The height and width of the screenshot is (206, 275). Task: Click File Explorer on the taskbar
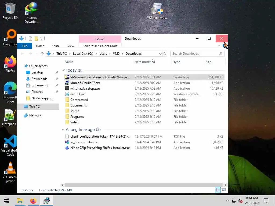tap(20, 201)
